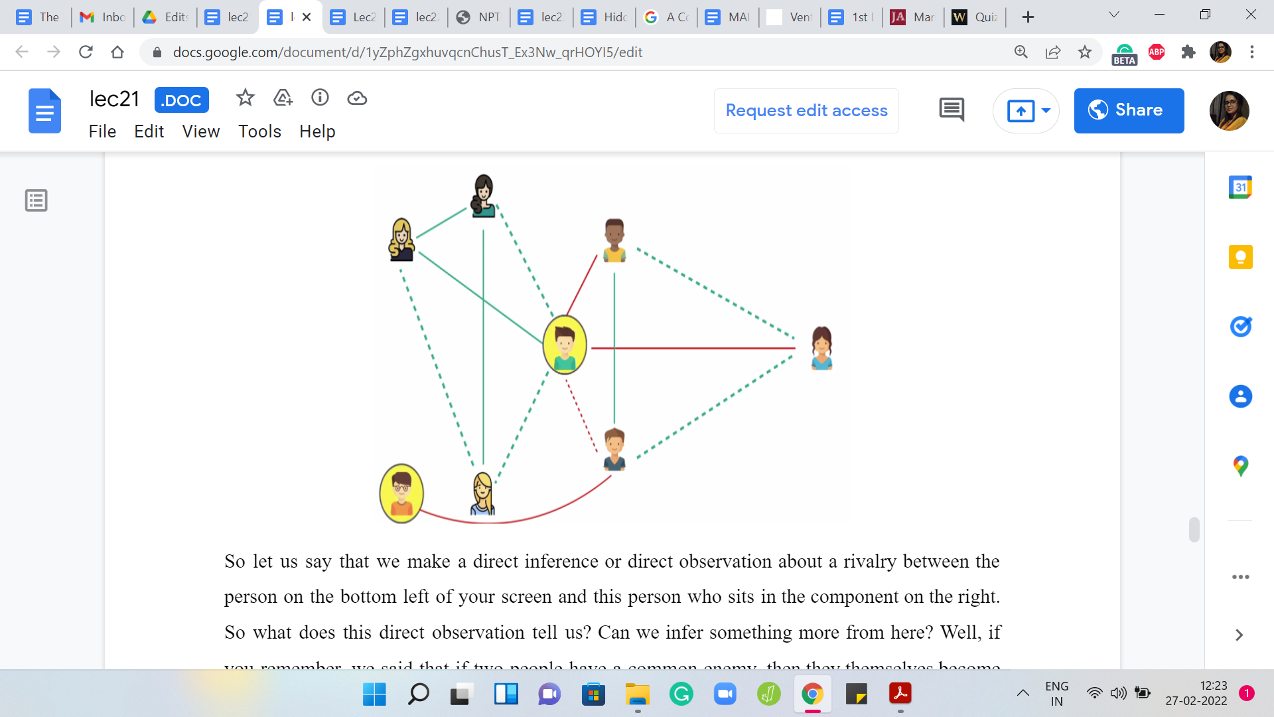Star the lec21 document
The width and height of the screenshot is (1274, 717).
[245, 98]
